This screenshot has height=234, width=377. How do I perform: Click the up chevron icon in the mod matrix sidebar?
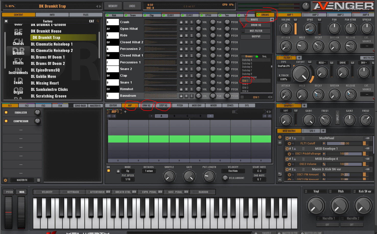tap(280, 180)
